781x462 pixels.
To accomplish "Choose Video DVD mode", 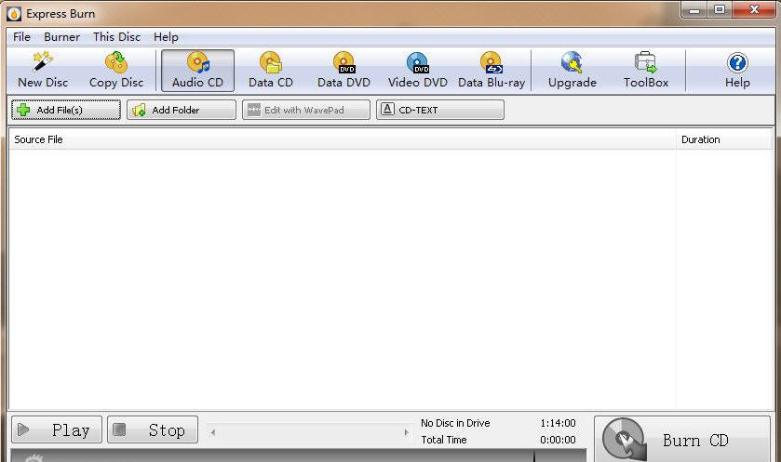I will (x=417, y=71).
